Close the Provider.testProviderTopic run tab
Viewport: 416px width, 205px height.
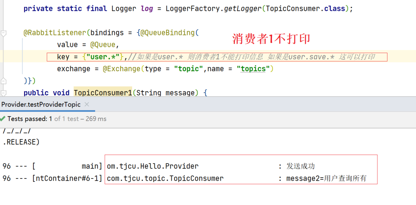[x=87, y=105]
